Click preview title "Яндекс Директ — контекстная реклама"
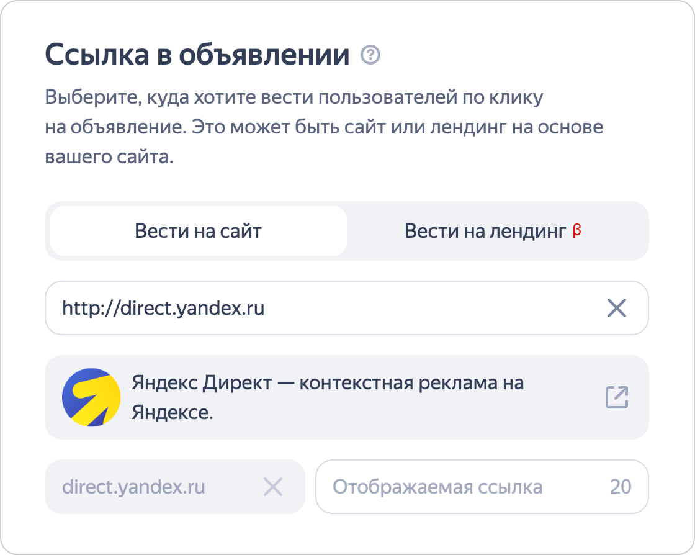695x555 pixels. 328,382
